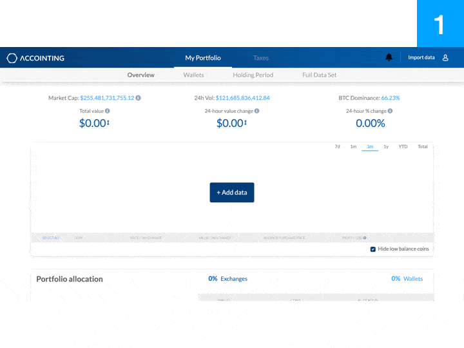Viewport: 464px width, 348px height.
Task: Select the Overview sub-tab
Action: tap(141, 75)
